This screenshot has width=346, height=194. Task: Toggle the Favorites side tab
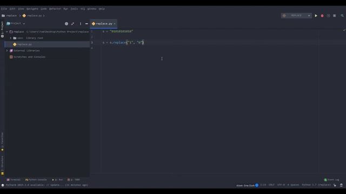click(2, 141)
